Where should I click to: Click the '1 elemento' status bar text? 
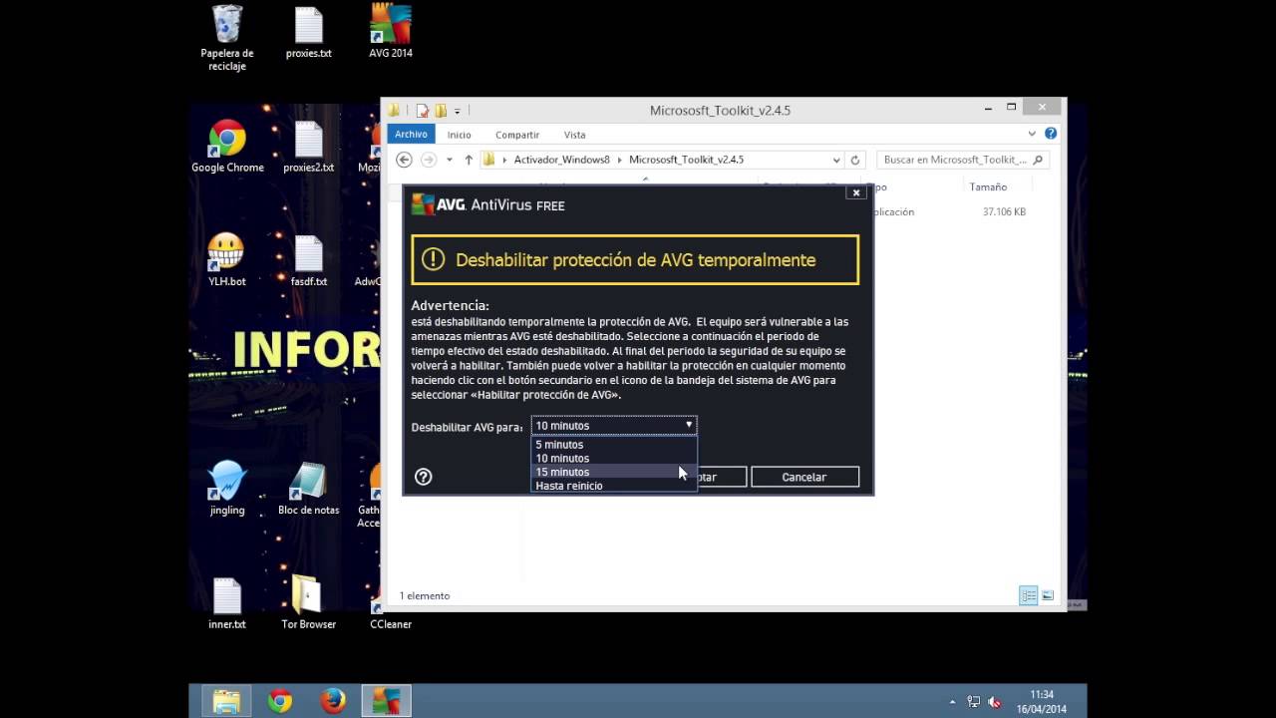(425, 595)
